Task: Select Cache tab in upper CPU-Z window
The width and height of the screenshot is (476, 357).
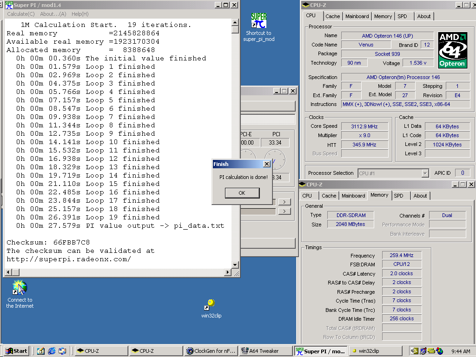Action: pyautogui.click(x=333, y=16)
